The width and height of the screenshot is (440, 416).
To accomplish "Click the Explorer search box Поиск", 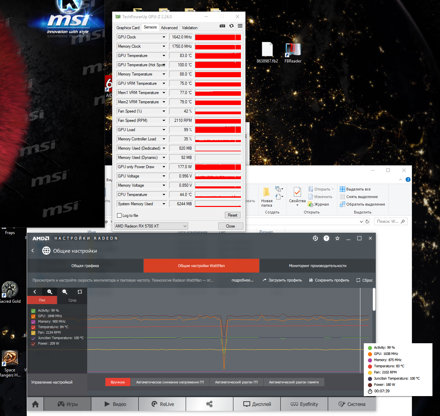I will click(391, 221).
